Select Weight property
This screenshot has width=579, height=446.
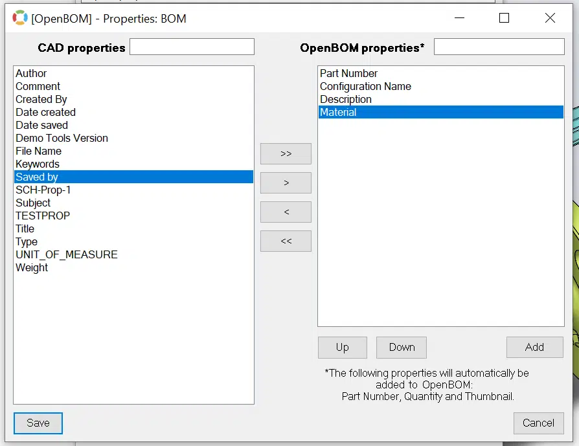(133, 267)
